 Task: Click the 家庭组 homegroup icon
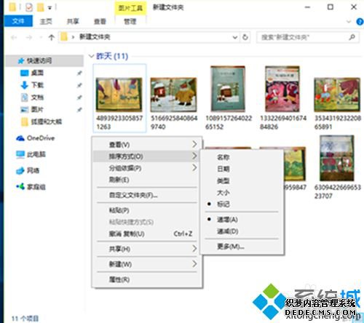coord(20,187)
